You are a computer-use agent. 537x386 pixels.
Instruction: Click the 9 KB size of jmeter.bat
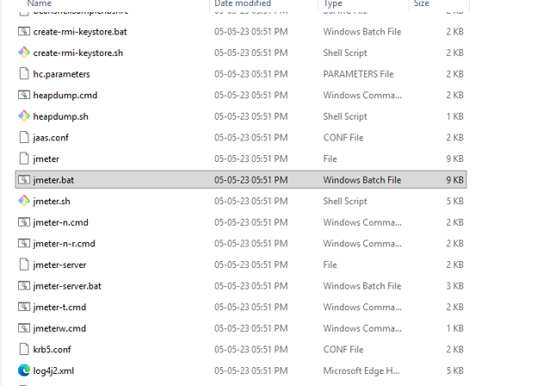pyautogui.click(x=454, y=180)
